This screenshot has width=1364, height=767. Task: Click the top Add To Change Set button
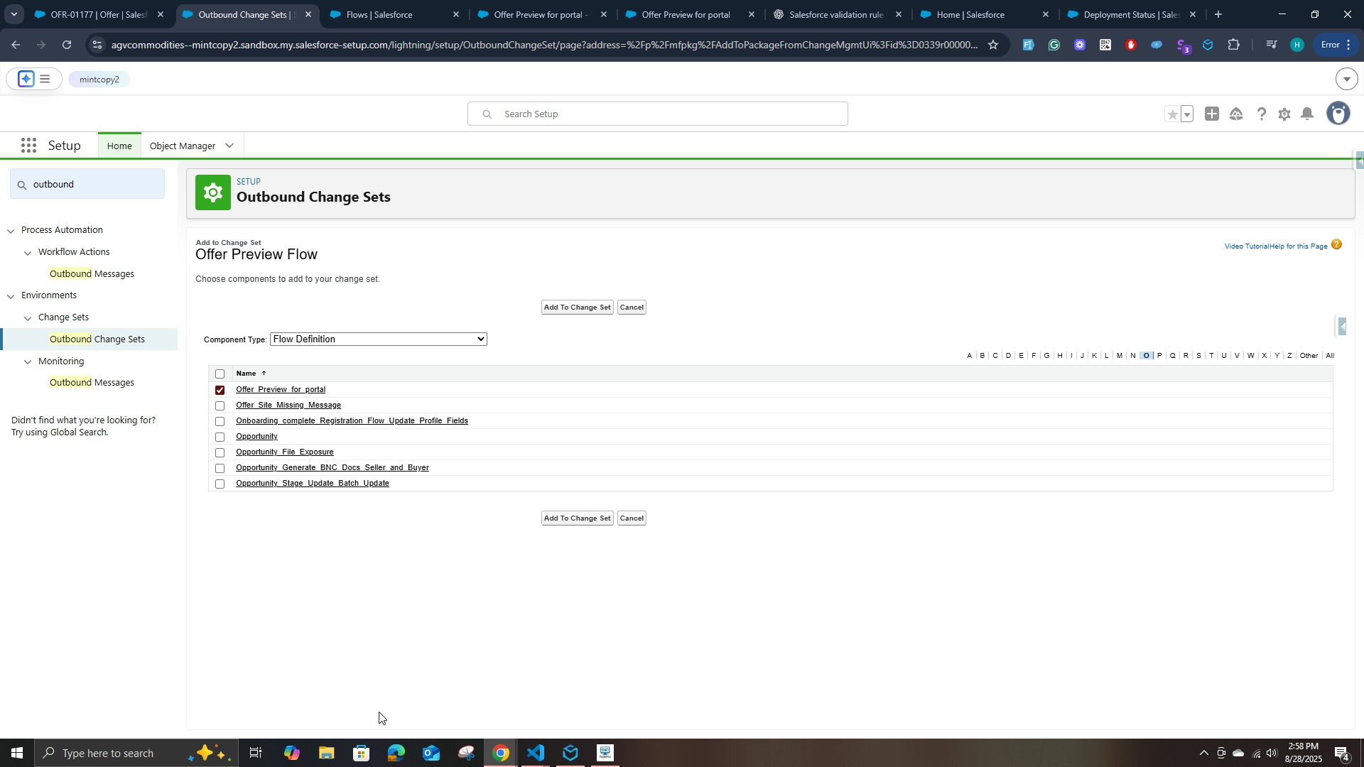[x=577, y=308]
